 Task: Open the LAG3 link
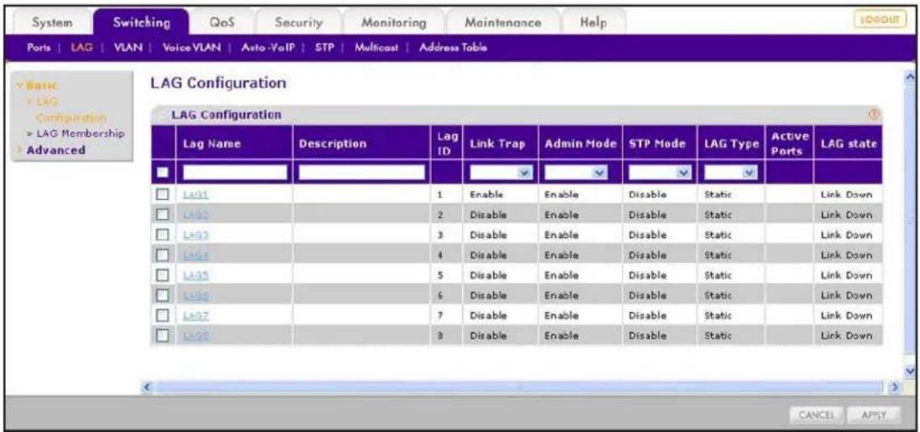pos(196,234)
